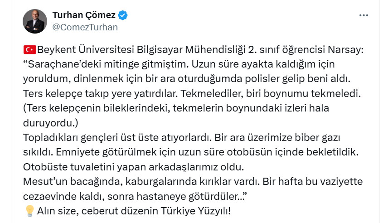Click the Turkish flag emoji
The image size is (383, 223).
[28, 49]
